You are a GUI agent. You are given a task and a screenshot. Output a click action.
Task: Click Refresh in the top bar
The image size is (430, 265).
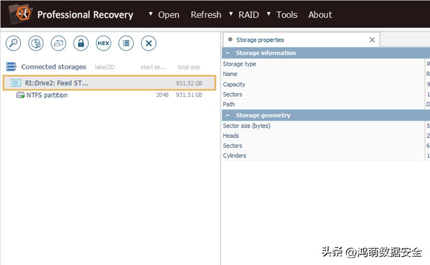[206, 14]
